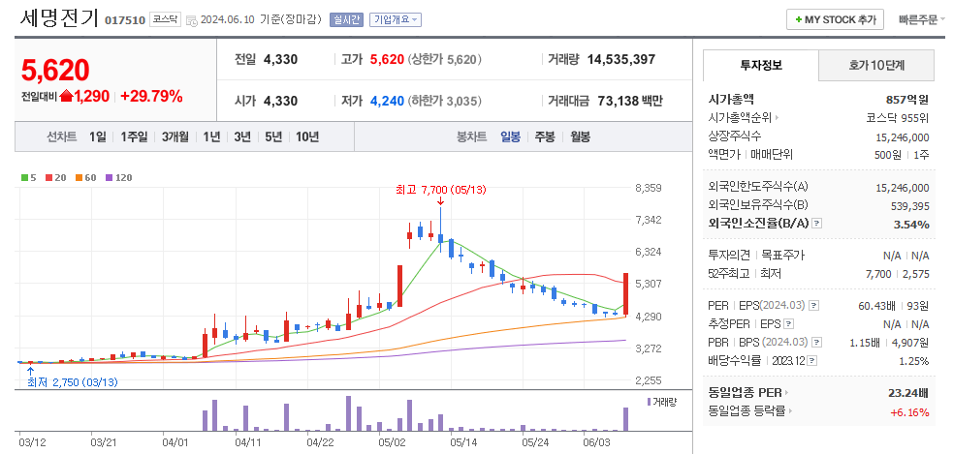Select 월봉 monthly candle chart
This screenshot has height=454, width=953.
(580, 136)
